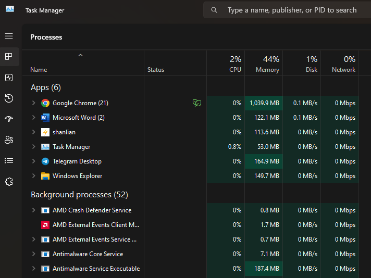
Task: Open the Performance page icon in sidebar
Action: click(9, 78)
